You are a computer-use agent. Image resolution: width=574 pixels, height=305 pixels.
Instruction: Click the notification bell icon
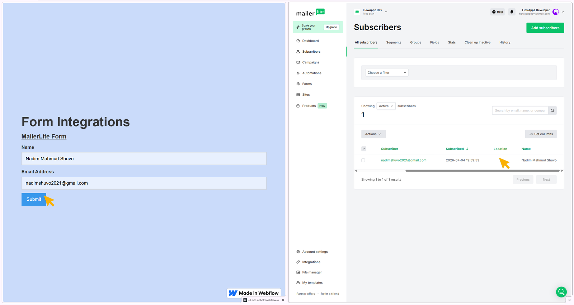[512, 12]
